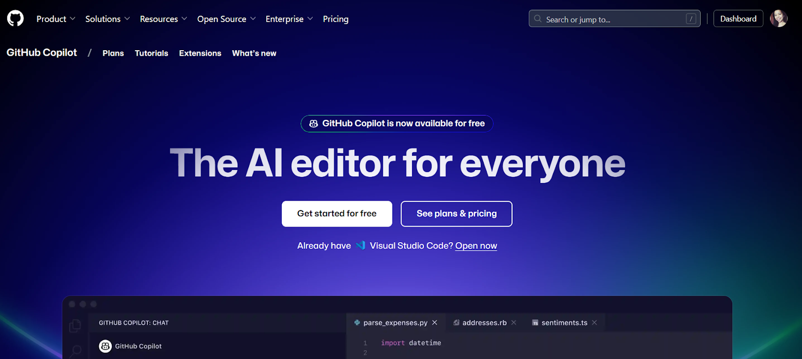The width and height of the screenshot is (802, 359).
Task: Click the Ruby file icon on addresses.rb tab
Action: tap(456, 322)
